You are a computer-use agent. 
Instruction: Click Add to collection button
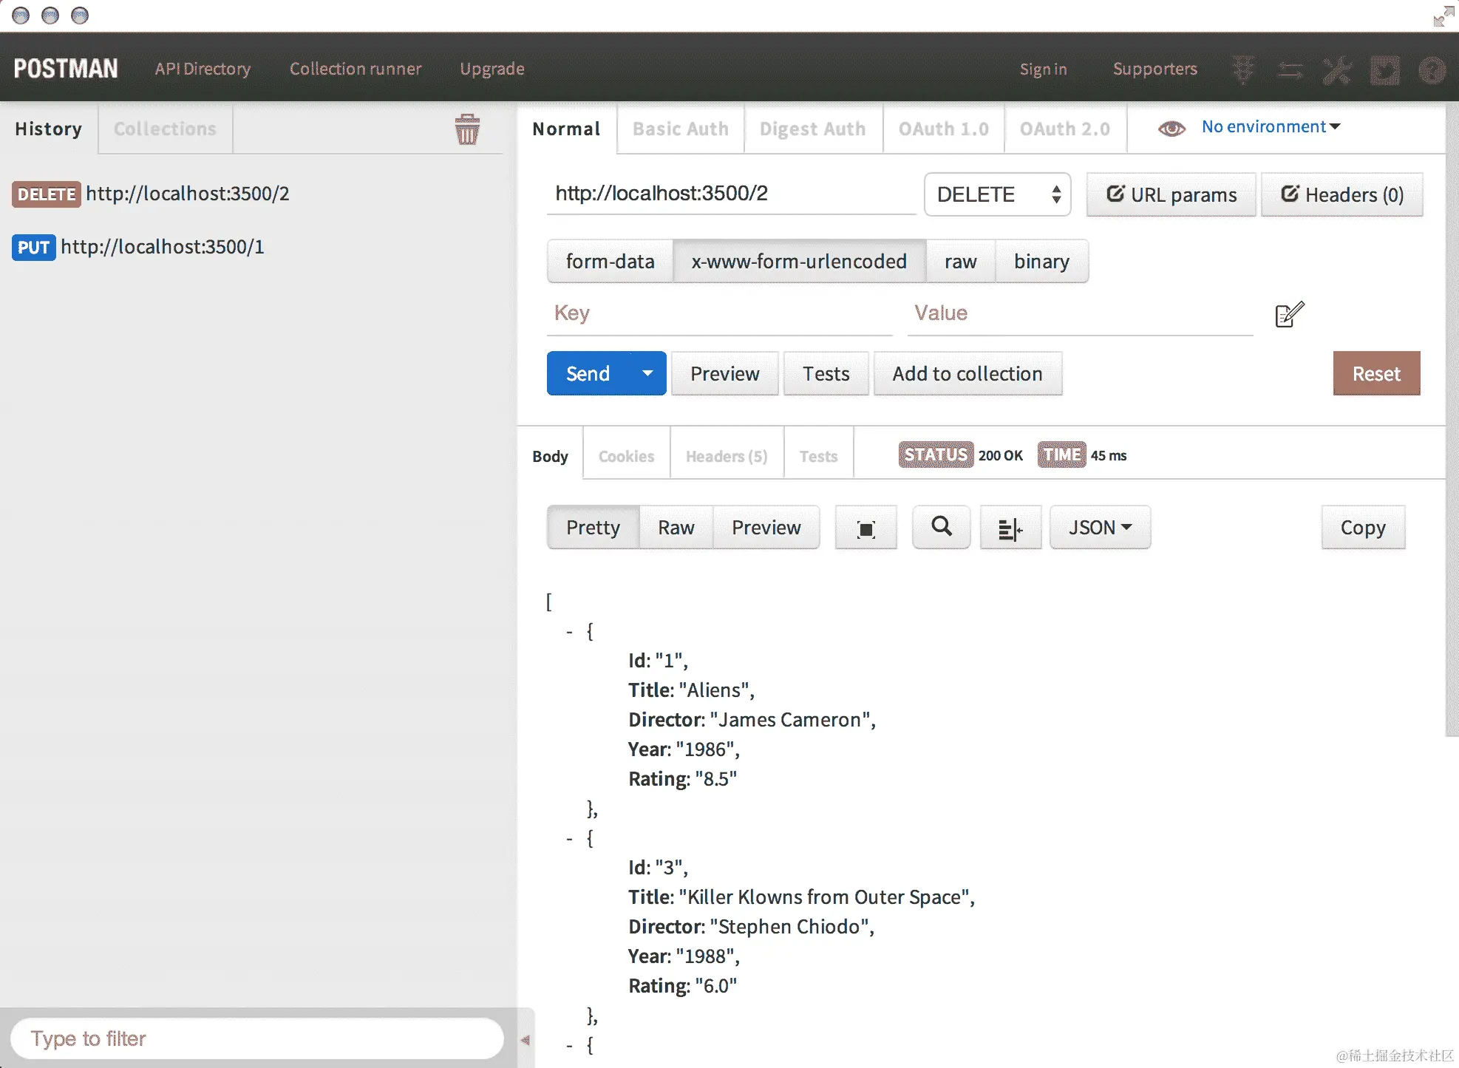967,374
